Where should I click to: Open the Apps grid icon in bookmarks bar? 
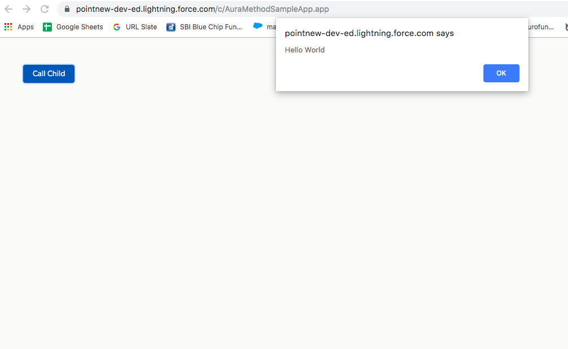(x=8, y=26)
